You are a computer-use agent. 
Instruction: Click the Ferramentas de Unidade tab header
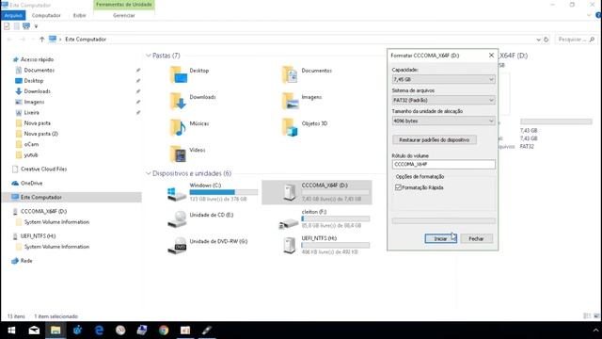tap(124, 5)
